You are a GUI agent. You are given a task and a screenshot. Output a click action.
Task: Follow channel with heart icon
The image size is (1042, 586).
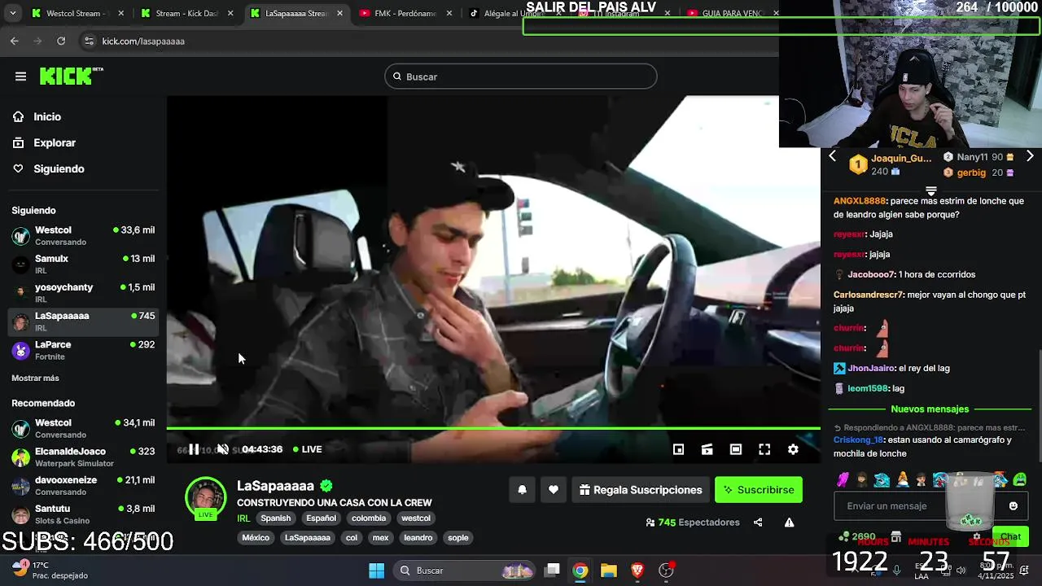click(x=554, y=490)
